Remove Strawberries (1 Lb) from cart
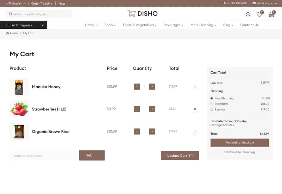The height and width of the screenshot is (194, 282). tap(195, 109)
